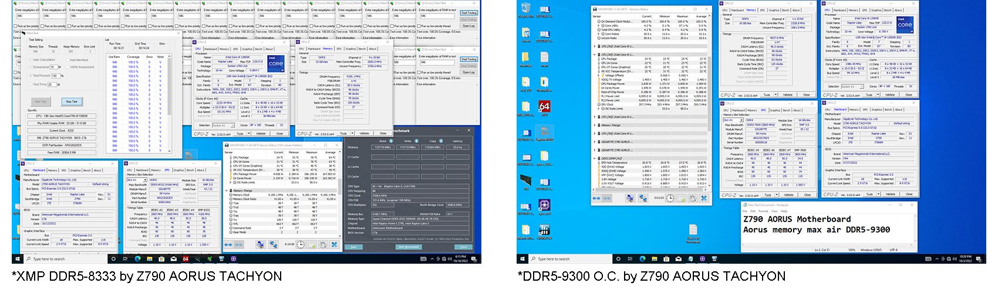
Task: Click Start Benchmark in AIDA64 benchmark window
Action: point(409,247)
